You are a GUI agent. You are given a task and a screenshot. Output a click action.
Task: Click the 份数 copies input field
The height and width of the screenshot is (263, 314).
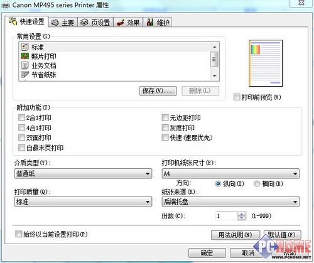[227, 216]
